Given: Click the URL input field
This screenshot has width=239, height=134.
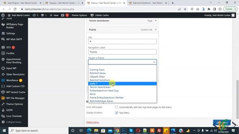Looking at the screenshot, I should click(x=122, y=41).
